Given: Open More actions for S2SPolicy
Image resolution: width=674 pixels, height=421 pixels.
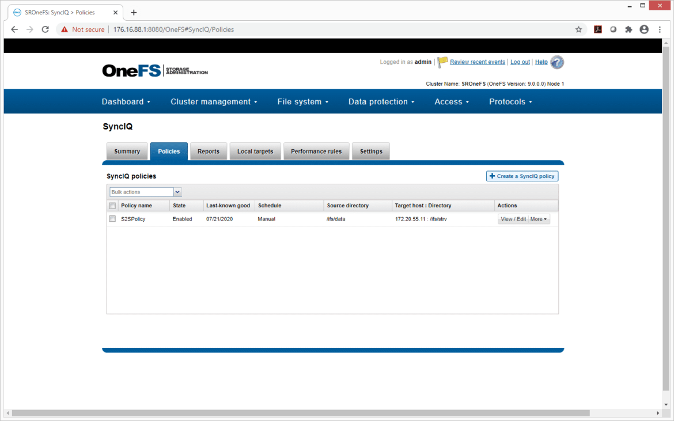Looking at the screenshot, I should tap(539, 219).
